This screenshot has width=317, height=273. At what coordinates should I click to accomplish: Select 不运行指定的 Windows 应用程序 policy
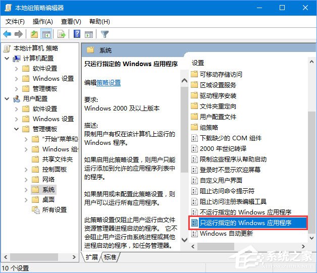click(x=245, y=212)
